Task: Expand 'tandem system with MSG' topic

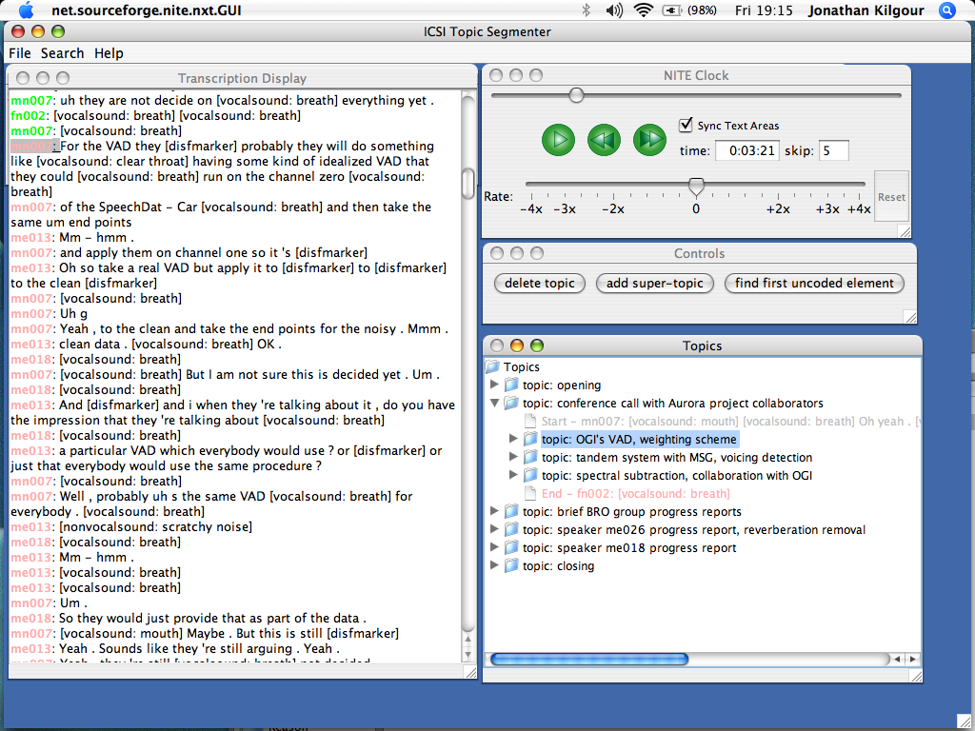Action: tap(513, 457)
